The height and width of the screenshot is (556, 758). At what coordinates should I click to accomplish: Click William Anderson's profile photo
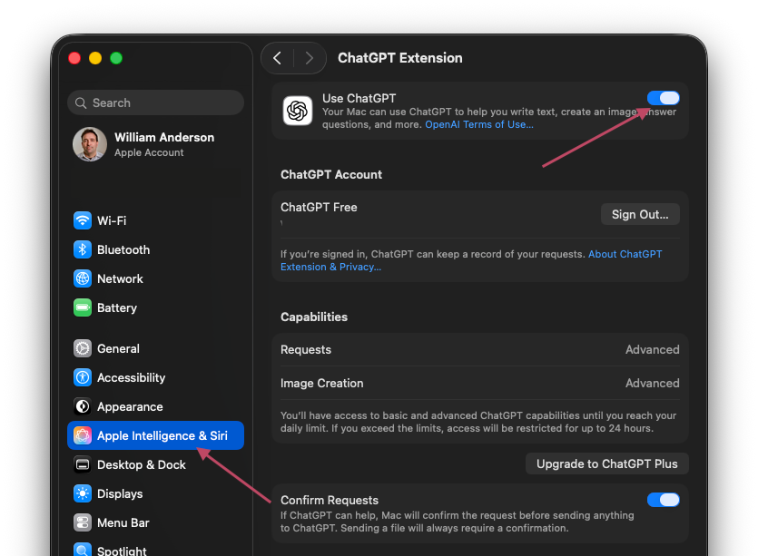pos(90,144)
